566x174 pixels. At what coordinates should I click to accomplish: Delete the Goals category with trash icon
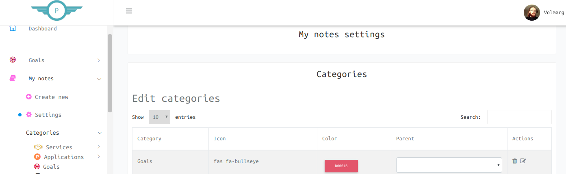515,161
